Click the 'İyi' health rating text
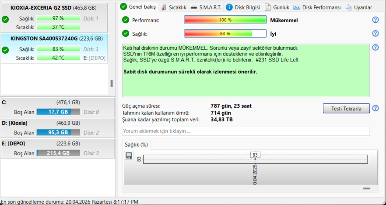Screen dimensions: 386x205 (x=273, y=34)
